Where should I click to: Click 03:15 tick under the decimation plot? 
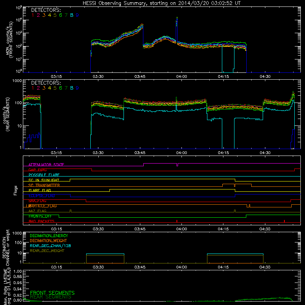coord(56,267)
